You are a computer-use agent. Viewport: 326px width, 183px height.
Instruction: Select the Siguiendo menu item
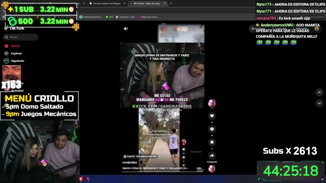17,61
